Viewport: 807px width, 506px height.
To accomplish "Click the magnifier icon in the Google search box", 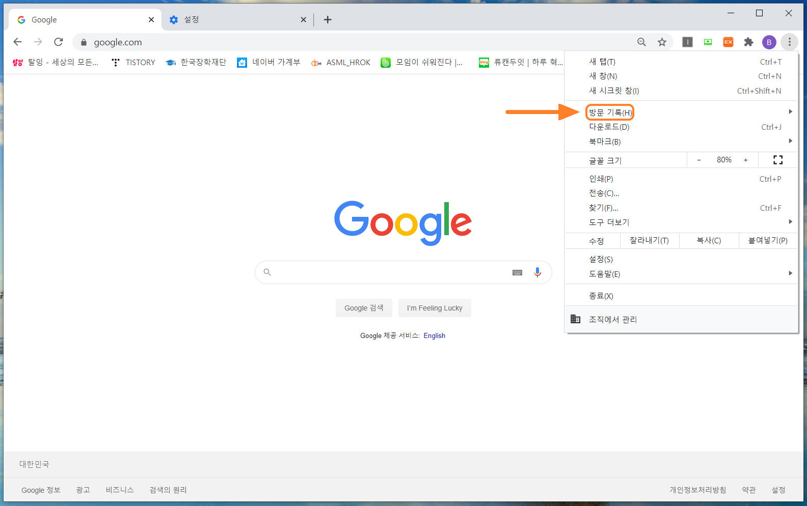I will (267, 272).
